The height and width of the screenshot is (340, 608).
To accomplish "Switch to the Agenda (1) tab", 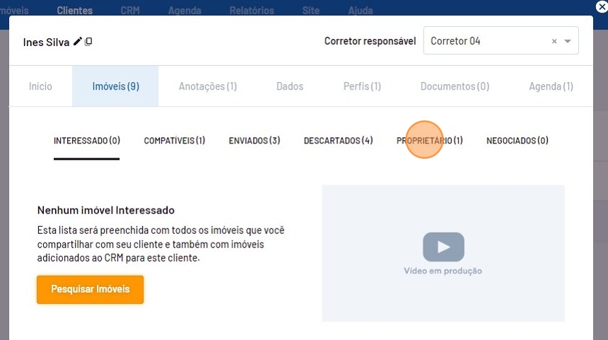I will point(551,86).
